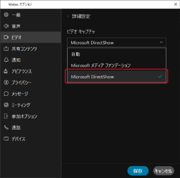Viewport: 180px width, 178px height.
Task: Click the appearance icon beside アピアランス
Action: [x=6, y=71]
